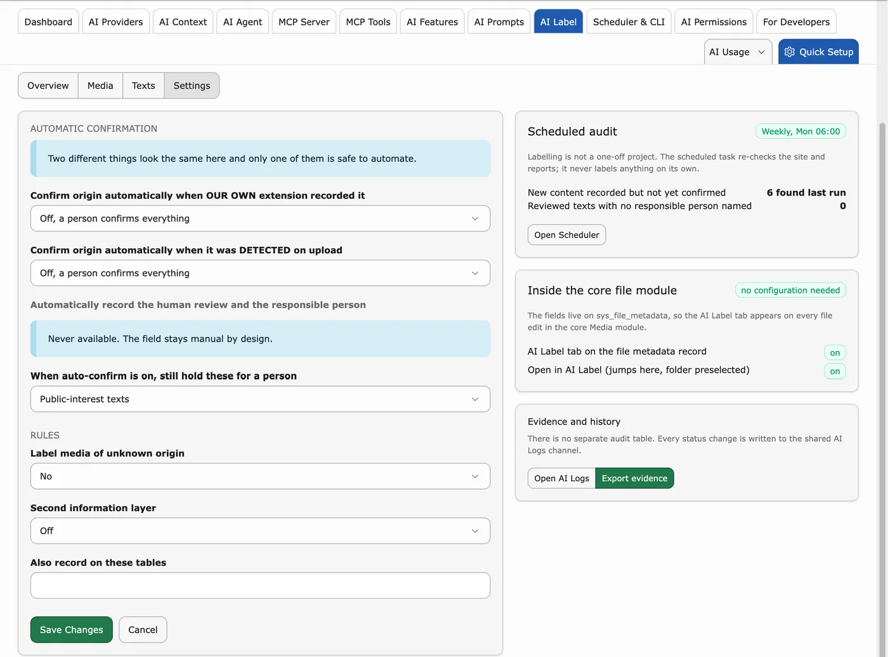
Task: Open the Texts sub-tab
Action: [x=143, y=86]
